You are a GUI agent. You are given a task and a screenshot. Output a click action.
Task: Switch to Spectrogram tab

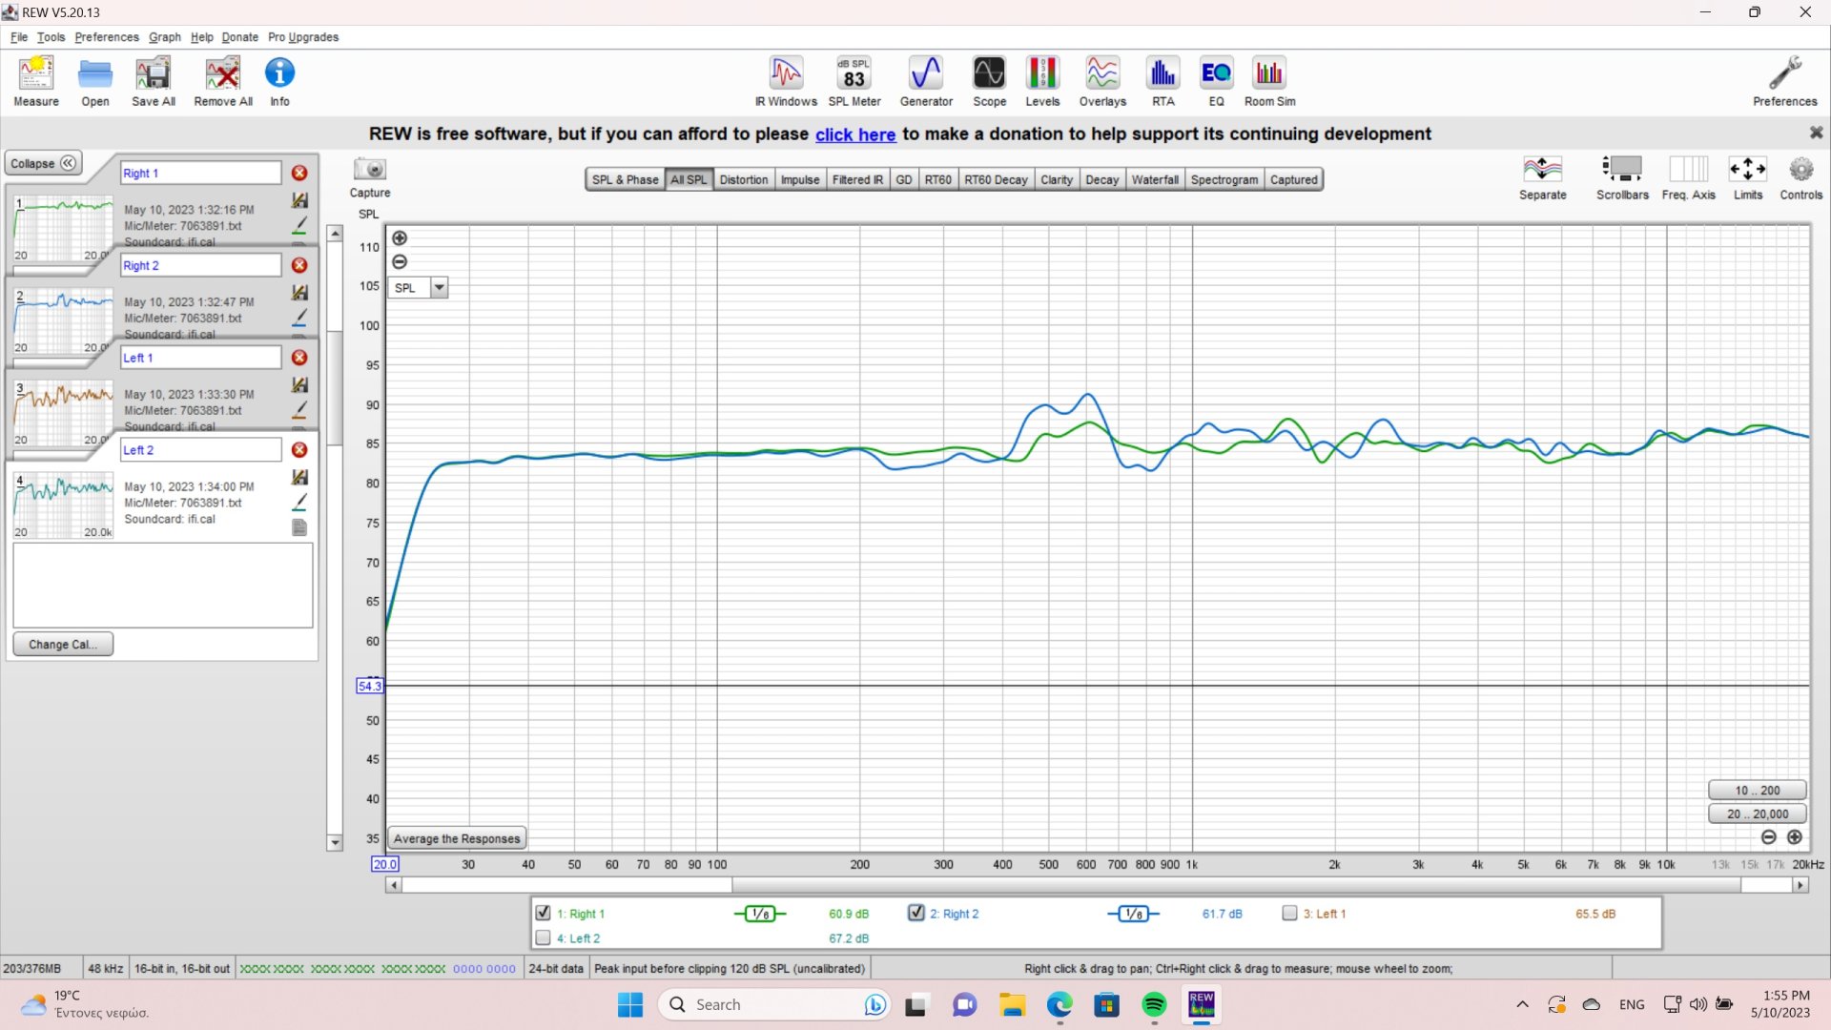click(x=1224, y=179)
